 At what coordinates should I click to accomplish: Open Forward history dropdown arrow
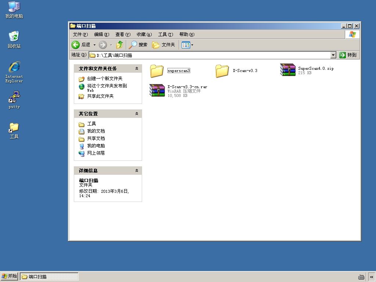(x=111, y=45)
